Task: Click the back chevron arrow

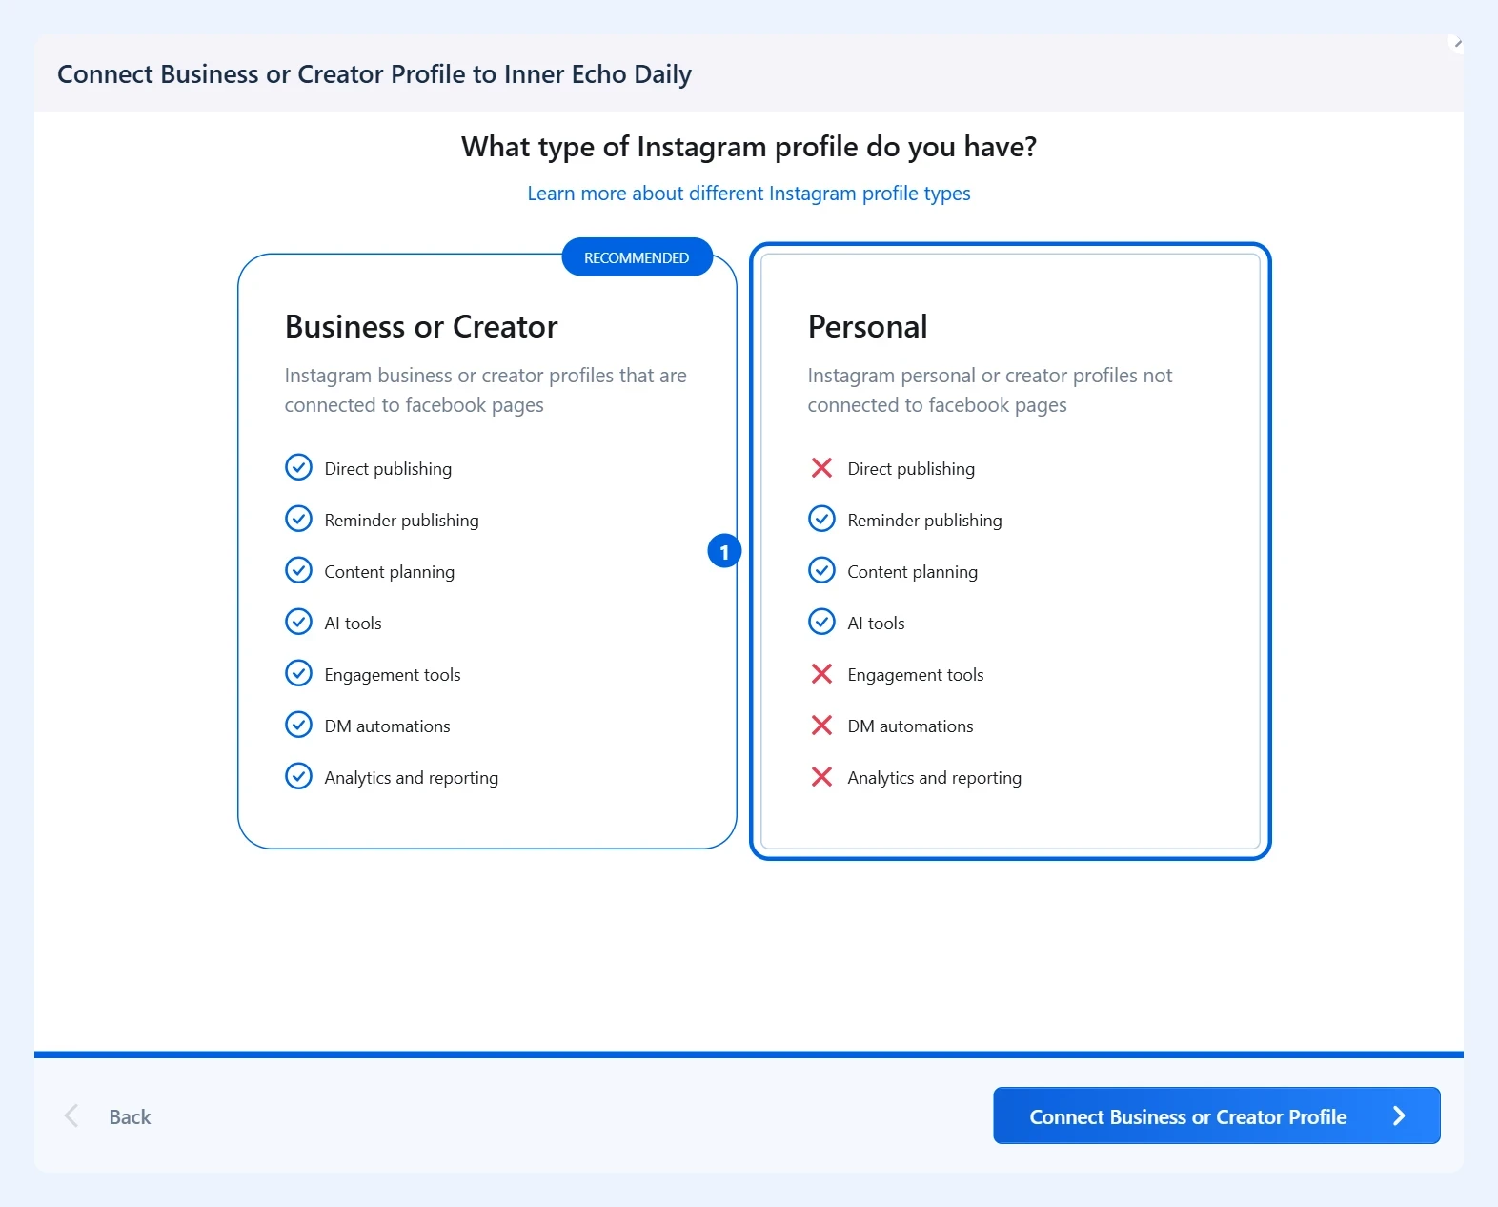Action: click(71, 1115)
